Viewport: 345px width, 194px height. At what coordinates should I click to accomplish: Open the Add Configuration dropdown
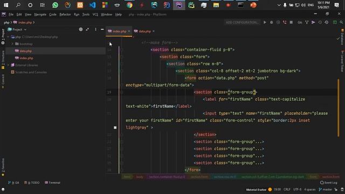point(242,23)
